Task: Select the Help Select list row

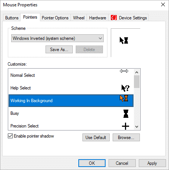Action: coord(71,88)
